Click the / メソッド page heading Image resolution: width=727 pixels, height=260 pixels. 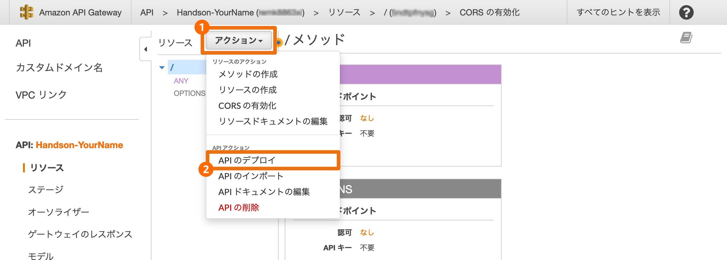pos(314,40)
